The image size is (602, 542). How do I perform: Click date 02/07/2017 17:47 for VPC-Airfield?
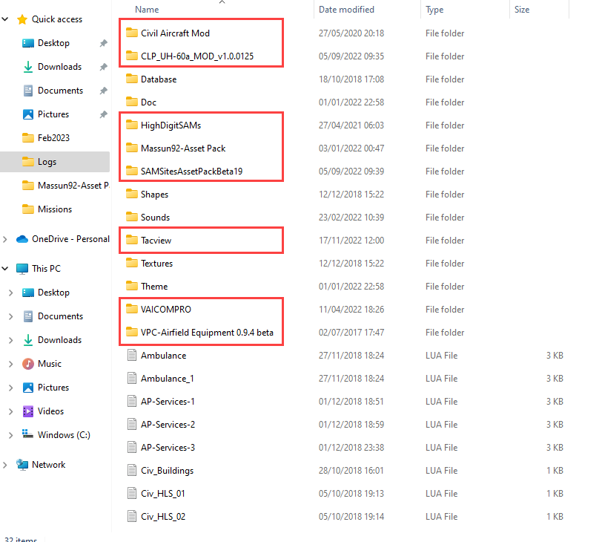pyautogui.click(x=351, y=333)
